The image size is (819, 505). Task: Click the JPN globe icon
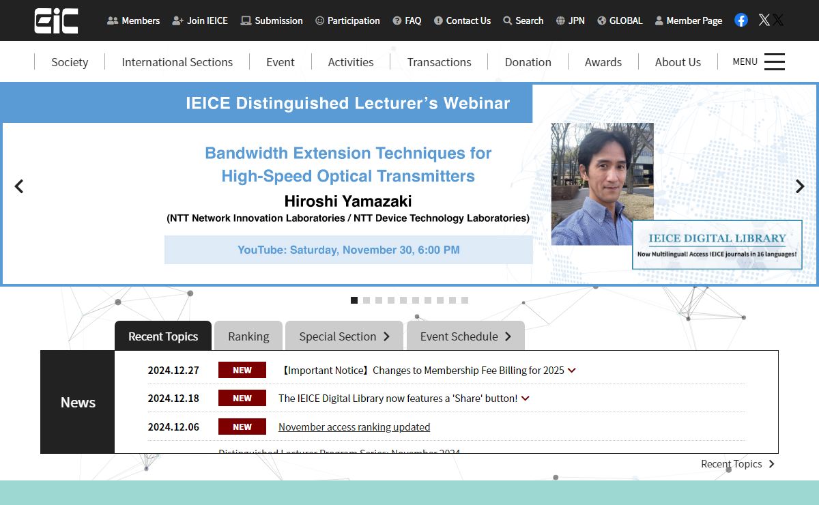[560, 20]
